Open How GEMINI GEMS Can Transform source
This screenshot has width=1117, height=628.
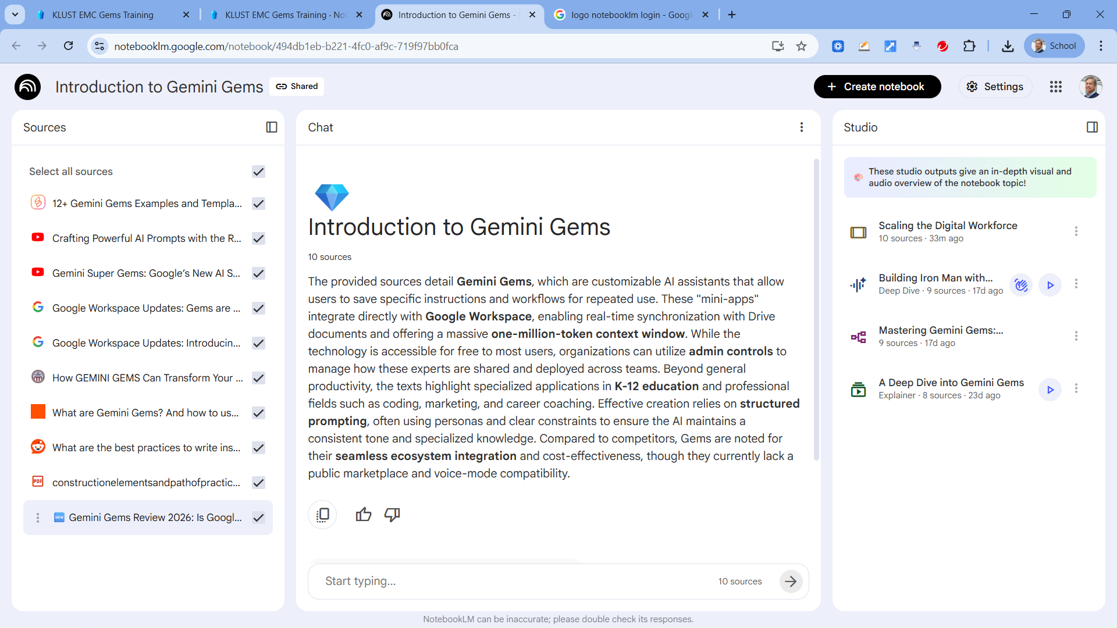click(x=148, y=378)
